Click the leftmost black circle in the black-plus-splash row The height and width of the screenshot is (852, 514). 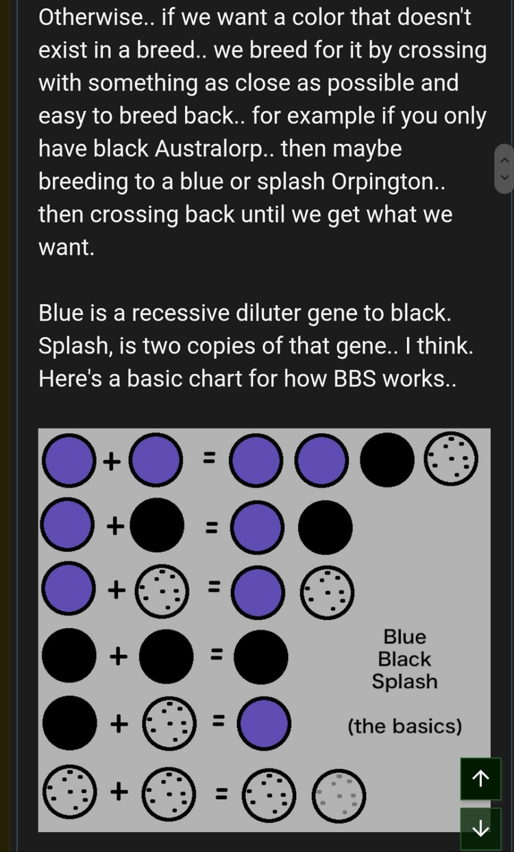pyautogui.click(x=69, y=722)
